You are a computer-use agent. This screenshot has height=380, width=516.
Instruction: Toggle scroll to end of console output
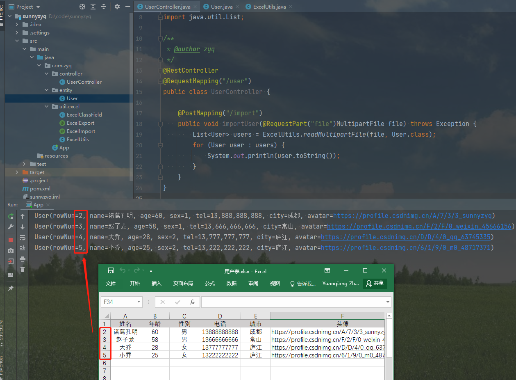(23, 248)
